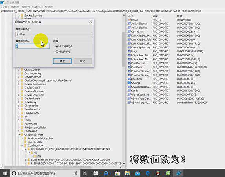
Task: Open Task View from taskbar
Action: 85,173
